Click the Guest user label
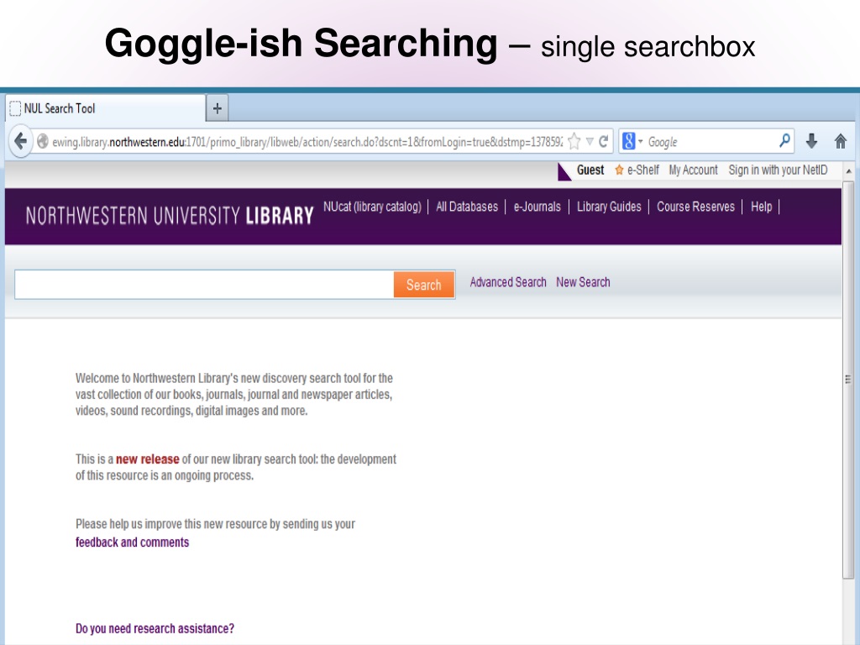Viewport: 860px width, 645px height. point(590,170)
